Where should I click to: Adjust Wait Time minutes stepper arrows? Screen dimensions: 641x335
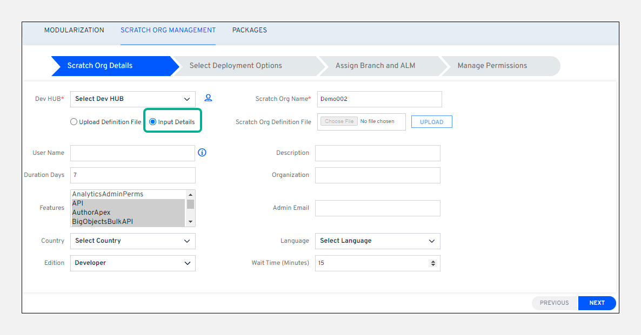[x=432, y=263]
